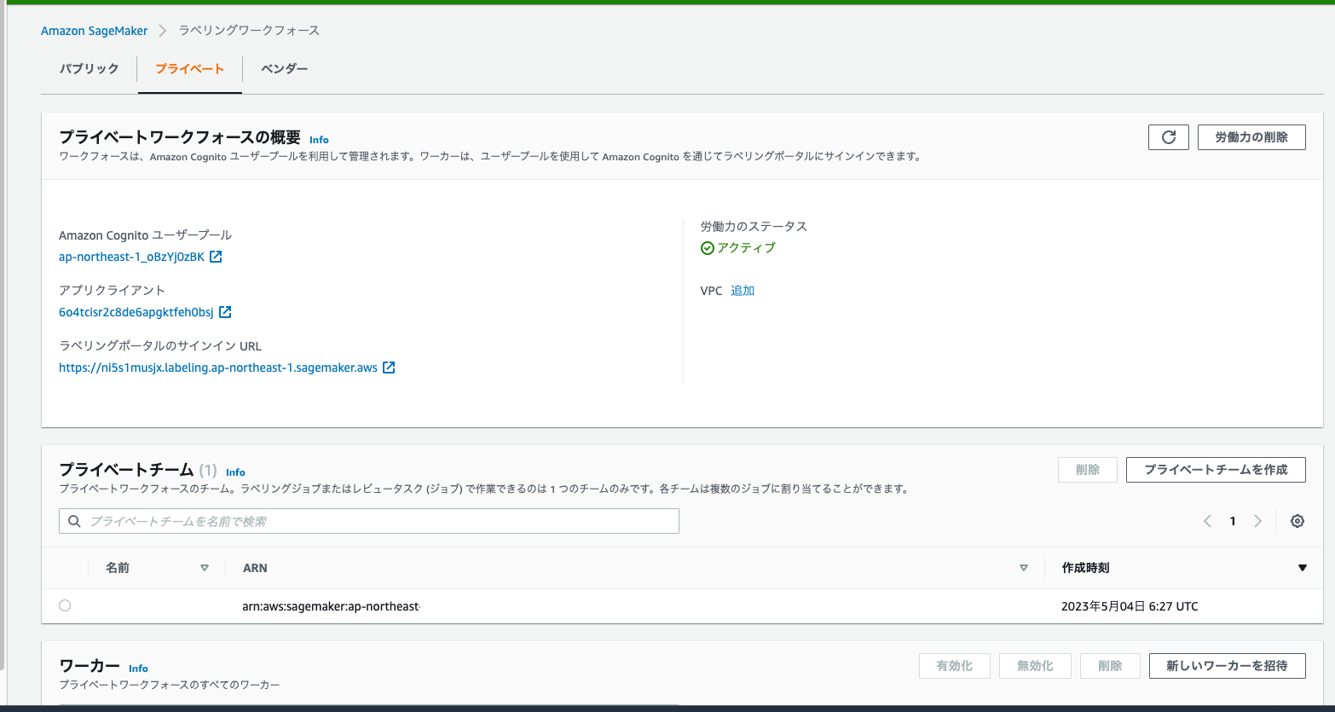Open the 6o4tcisr2c8de6apgktfeh0bsj app client link
Screen dimensions: 1335x712
pyautogui.click(x=136, y=312)
